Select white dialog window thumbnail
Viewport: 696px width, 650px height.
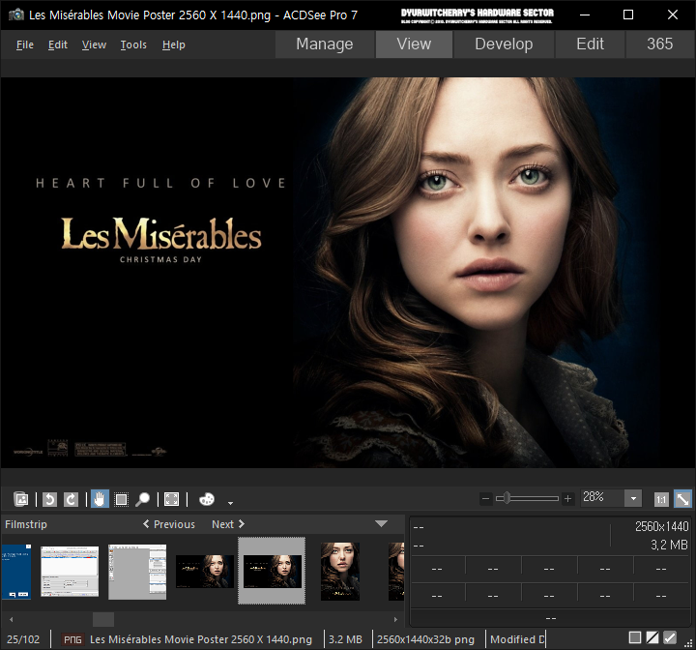pyautogui.click(x=70, y=572)
